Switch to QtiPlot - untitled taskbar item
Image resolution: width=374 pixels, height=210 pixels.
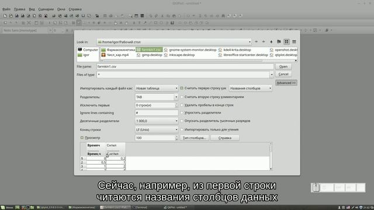(175, 208)
